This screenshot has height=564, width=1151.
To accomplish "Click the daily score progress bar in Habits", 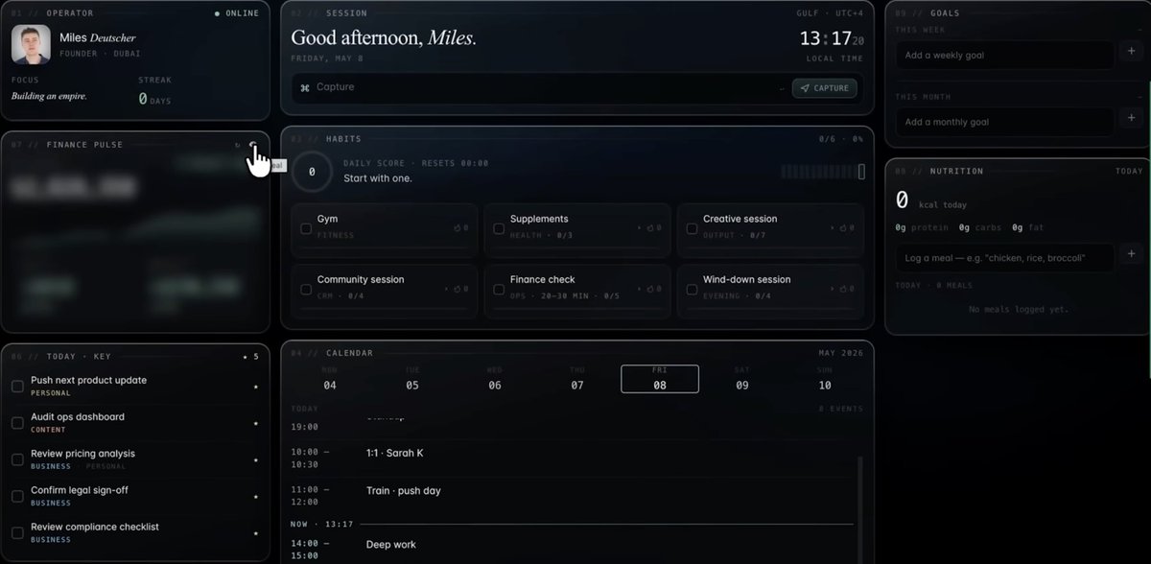I will pos(822,172).
